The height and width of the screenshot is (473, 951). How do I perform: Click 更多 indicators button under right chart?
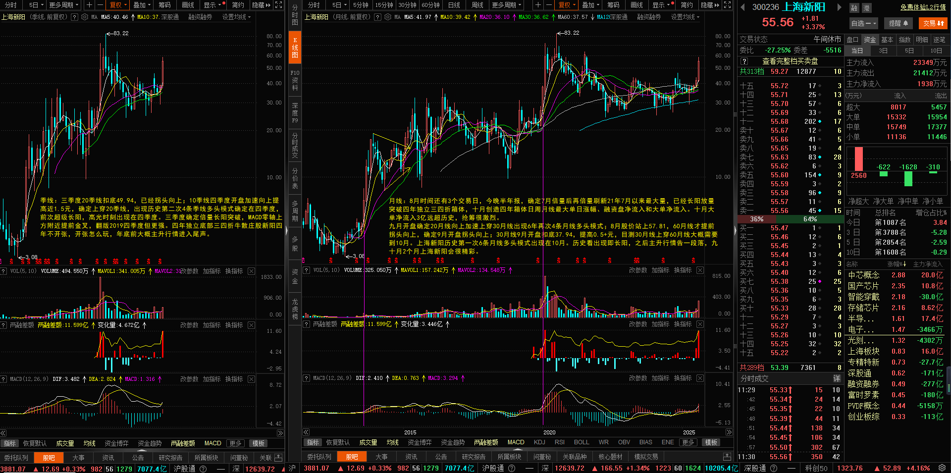click(x=688, y=442)
